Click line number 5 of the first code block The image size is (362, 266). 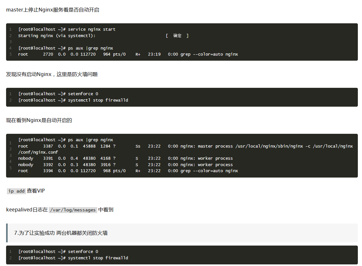[x=11, y=54]
